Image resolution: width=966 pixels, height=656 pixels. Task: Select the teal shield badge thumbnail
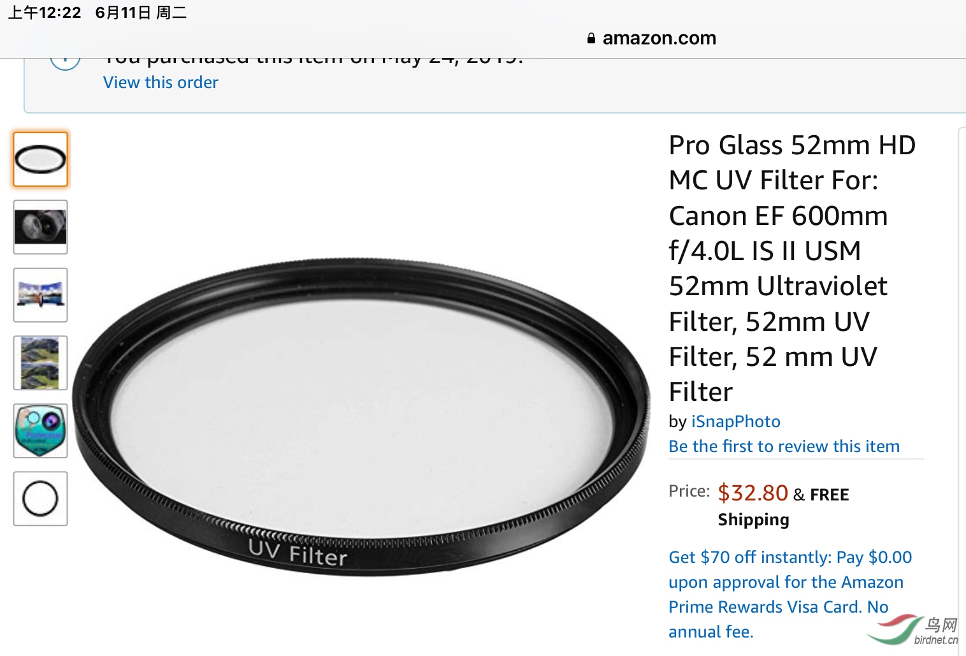(40, 430)
